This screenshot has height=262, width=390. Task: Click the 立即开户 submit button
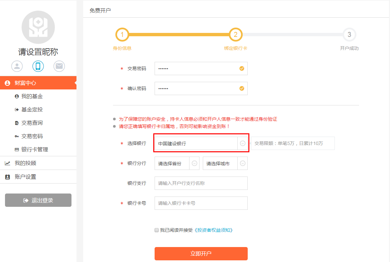tap(201, 253)
